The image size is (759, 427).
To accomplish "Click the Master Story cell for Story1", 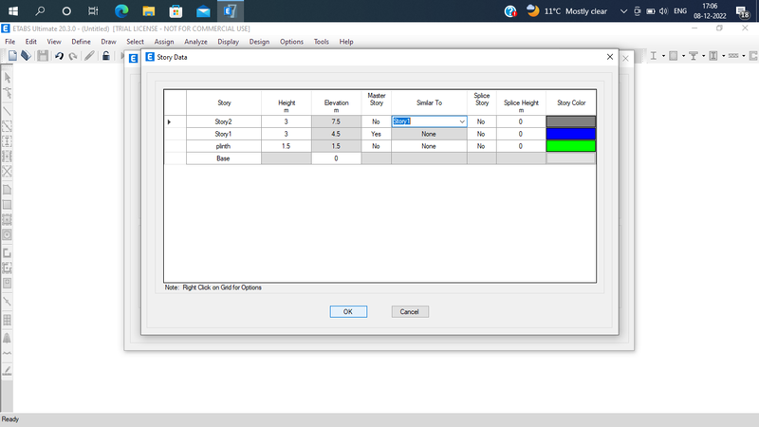I will tap(376, 134).
